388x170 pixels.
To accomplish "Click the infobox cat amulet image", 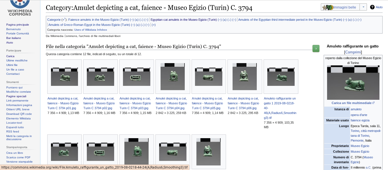I will click(x=353, y=82).
